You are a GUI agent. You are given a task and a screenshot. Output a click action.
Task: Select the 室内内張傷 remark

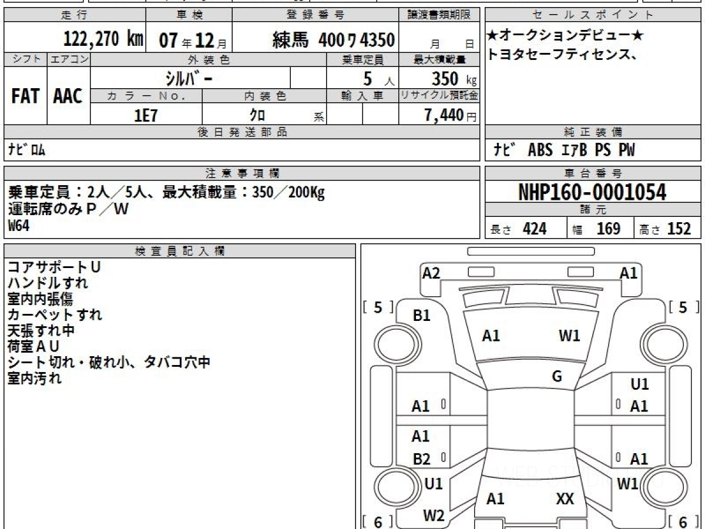click(x=41, y=299)
